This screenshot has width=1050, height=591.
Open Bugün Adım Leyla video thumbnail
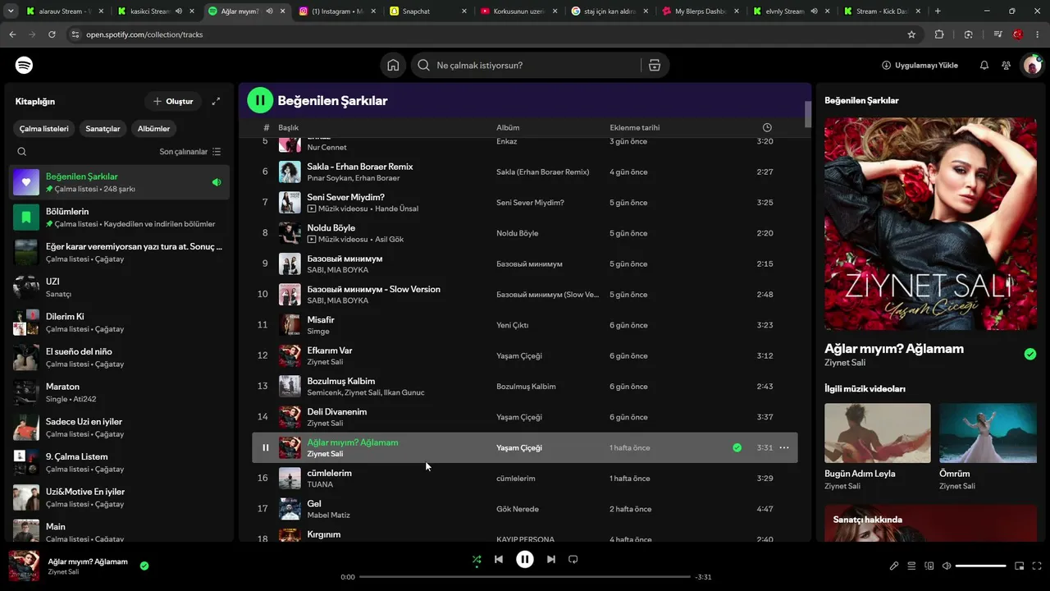878,433
